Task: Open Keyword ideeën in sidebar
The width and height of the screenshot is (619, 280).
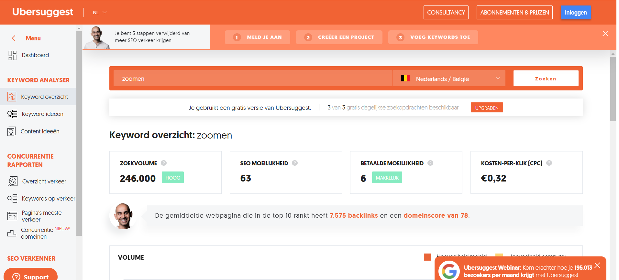Action: [42, 114]
